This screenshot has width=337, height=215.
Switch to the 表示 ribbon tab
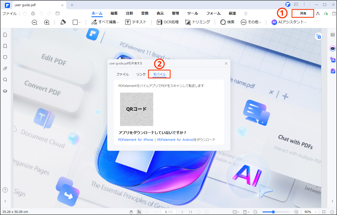(x=160, y=14)
